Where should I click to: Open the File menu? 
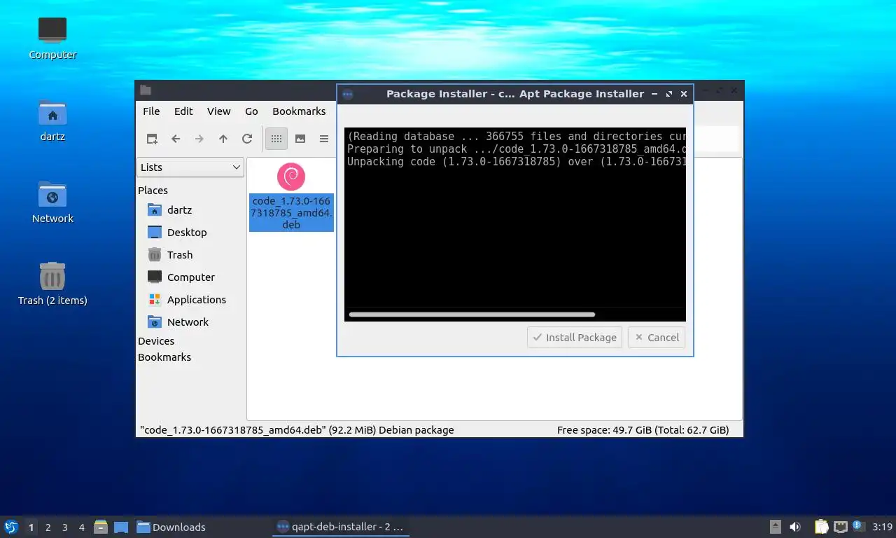coord(151,111)
